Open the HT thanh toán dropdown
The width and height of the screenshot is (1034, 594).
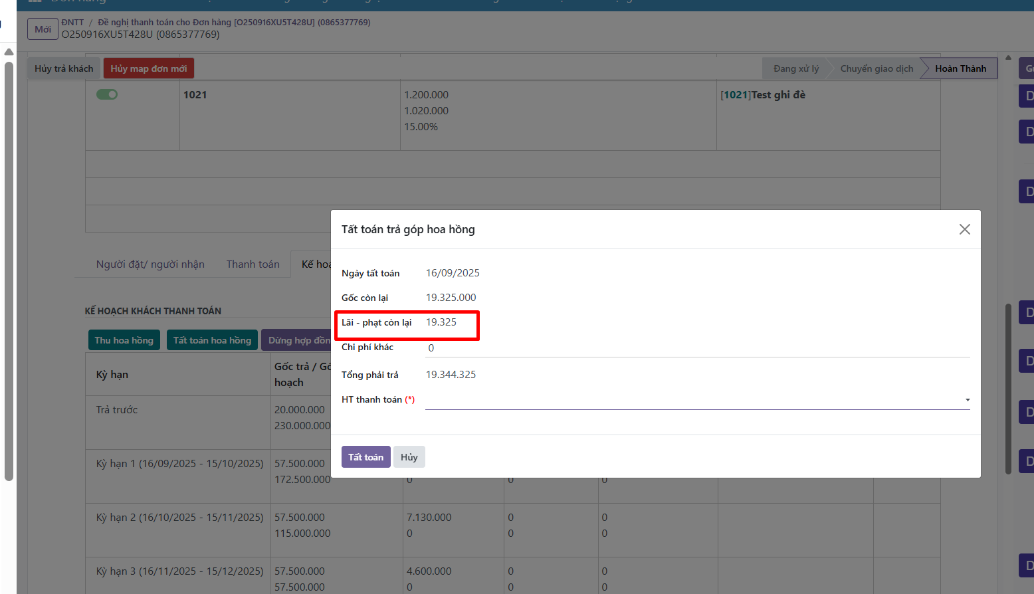pyautogui.click(x=697, y=400)
